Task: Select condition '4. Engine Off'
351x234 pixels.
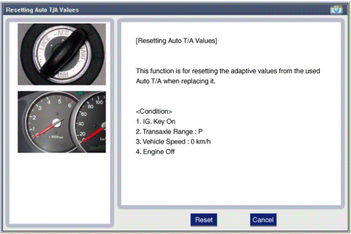Action: (155, 152)
